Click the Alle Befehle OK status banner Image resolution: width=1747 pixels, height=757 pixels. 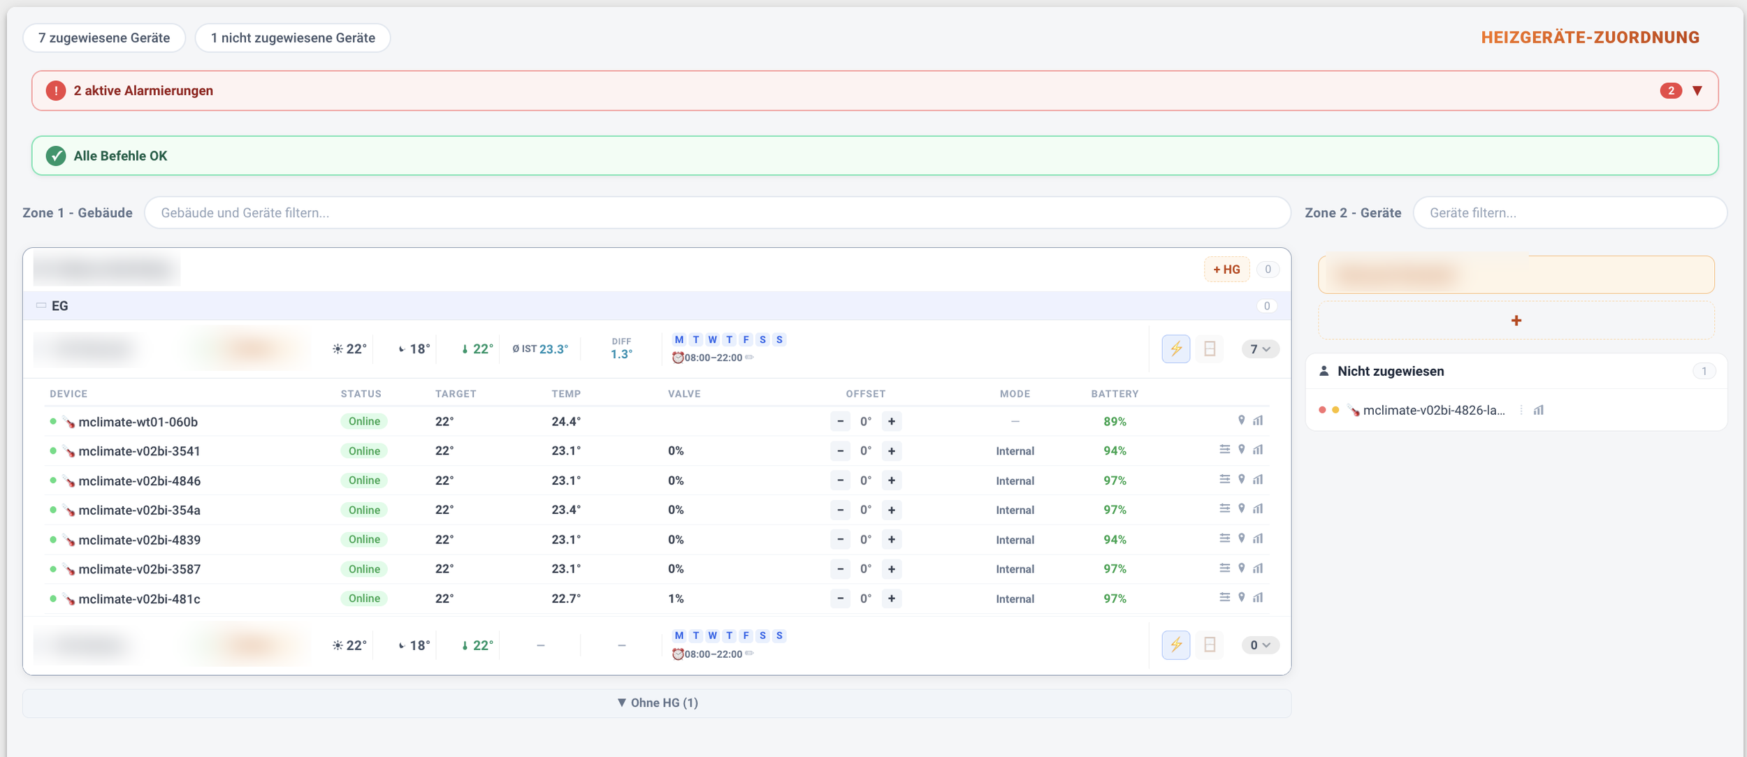[874, 156]
